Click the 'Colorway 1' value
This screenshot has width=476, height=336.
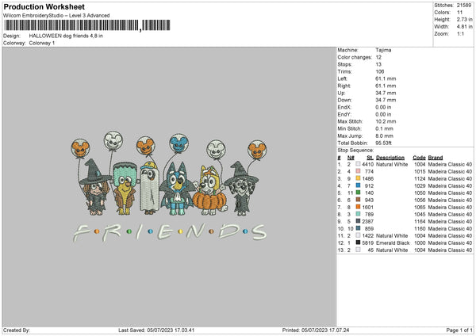42,43
